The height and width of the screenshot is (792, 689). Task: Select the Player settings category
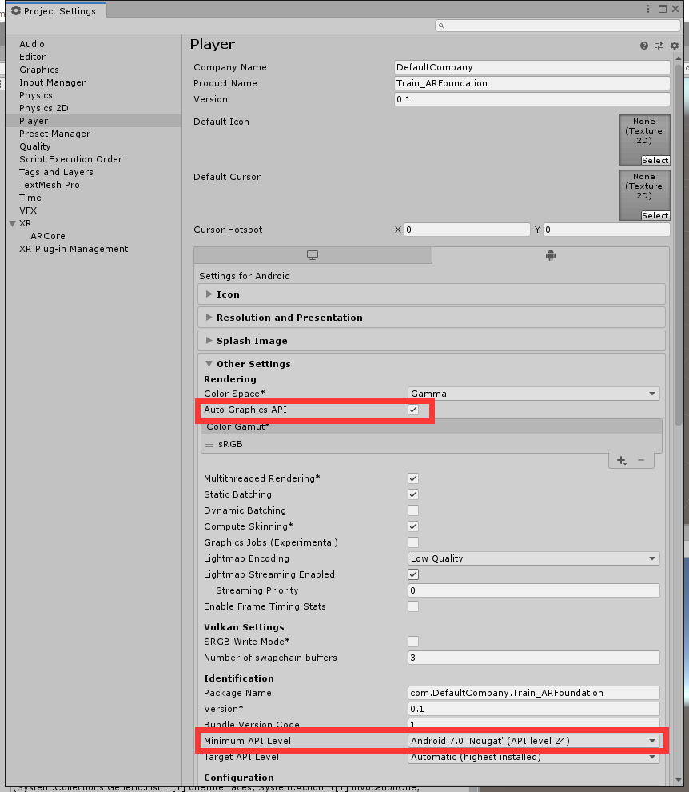pos(94,121)
